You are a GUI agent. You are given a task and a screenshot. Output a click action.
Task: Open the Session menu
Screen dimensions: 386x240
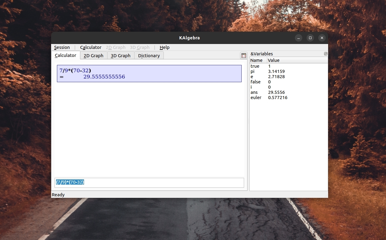pyautogui.click(x=62, y=47)
